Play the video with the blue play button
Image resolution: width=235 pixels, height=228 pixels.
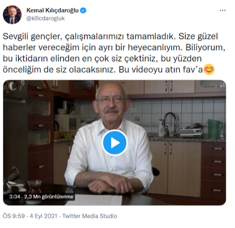pyautogui.click(x=115, y=142)
